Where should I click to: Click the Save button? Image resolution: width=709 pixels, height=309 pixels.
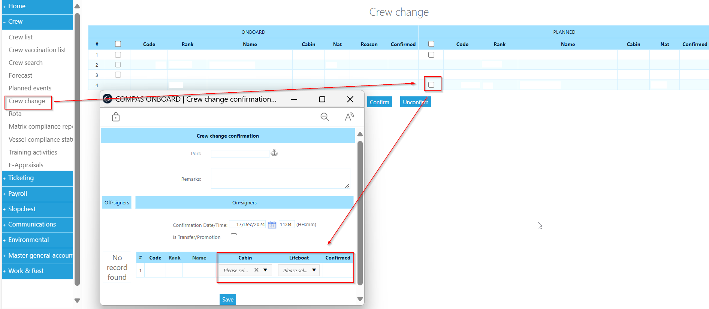click(x=228, y=299)
